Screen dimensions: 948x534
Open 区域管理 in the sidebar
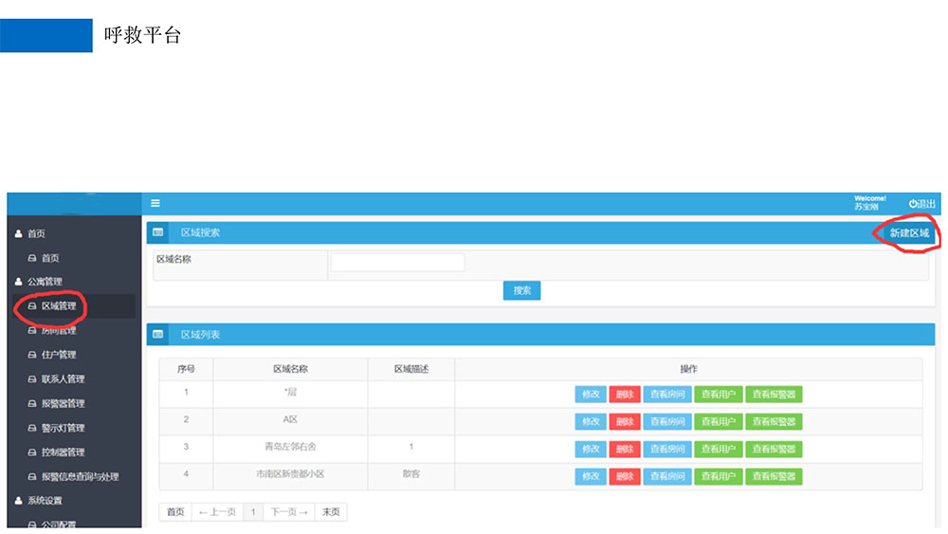point(58,306)
